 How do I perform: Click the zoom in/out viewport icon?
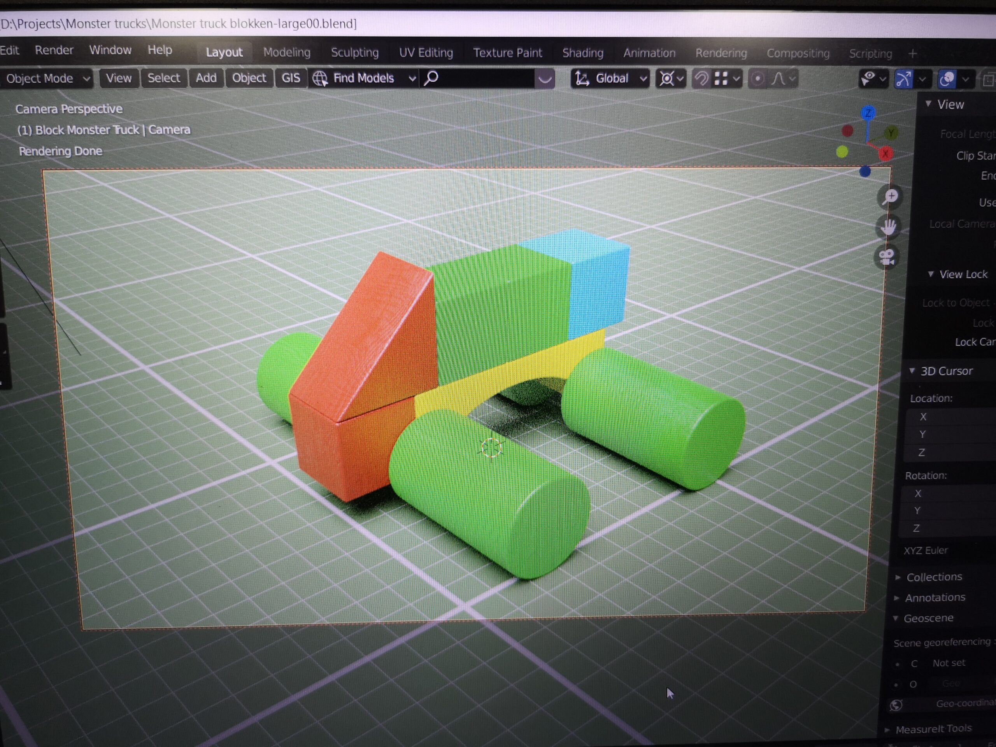890,197
